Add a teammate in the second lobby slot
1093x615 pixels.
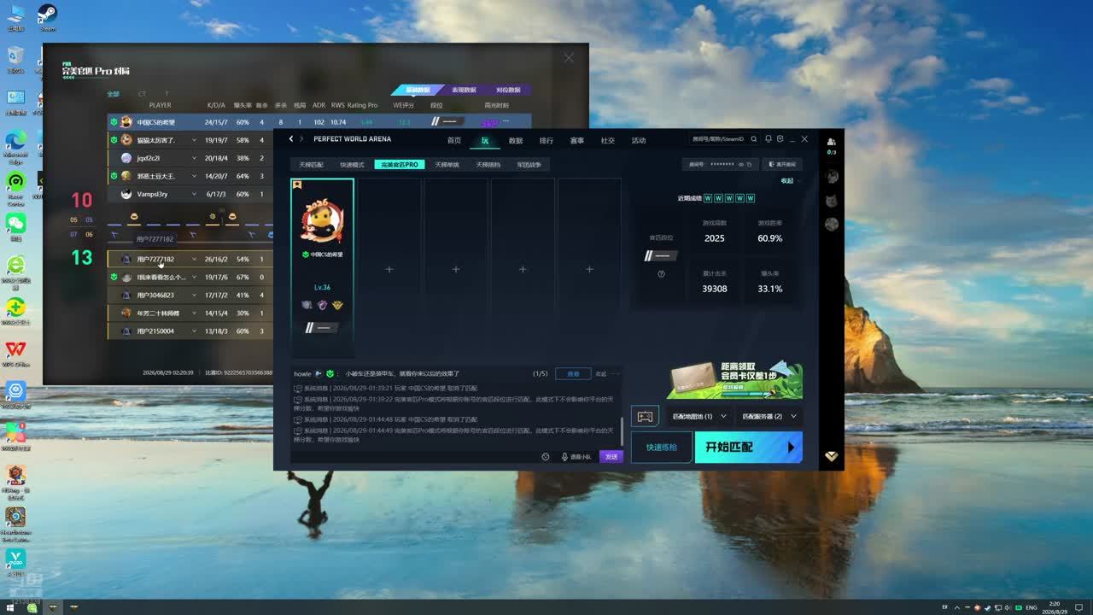(389, 269)
